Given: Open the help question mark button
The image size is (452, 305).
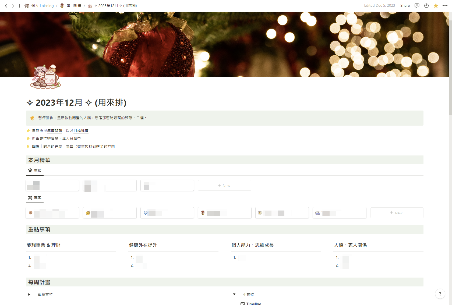Looking at the screenshot, I should (440, 294).
